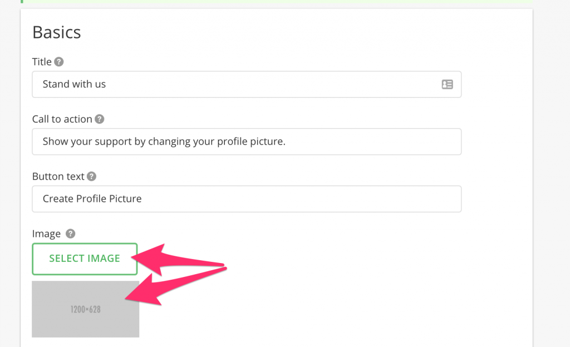Screen dimensions: 570x347
Task: Click the Button text label
Action: (57, 176)
